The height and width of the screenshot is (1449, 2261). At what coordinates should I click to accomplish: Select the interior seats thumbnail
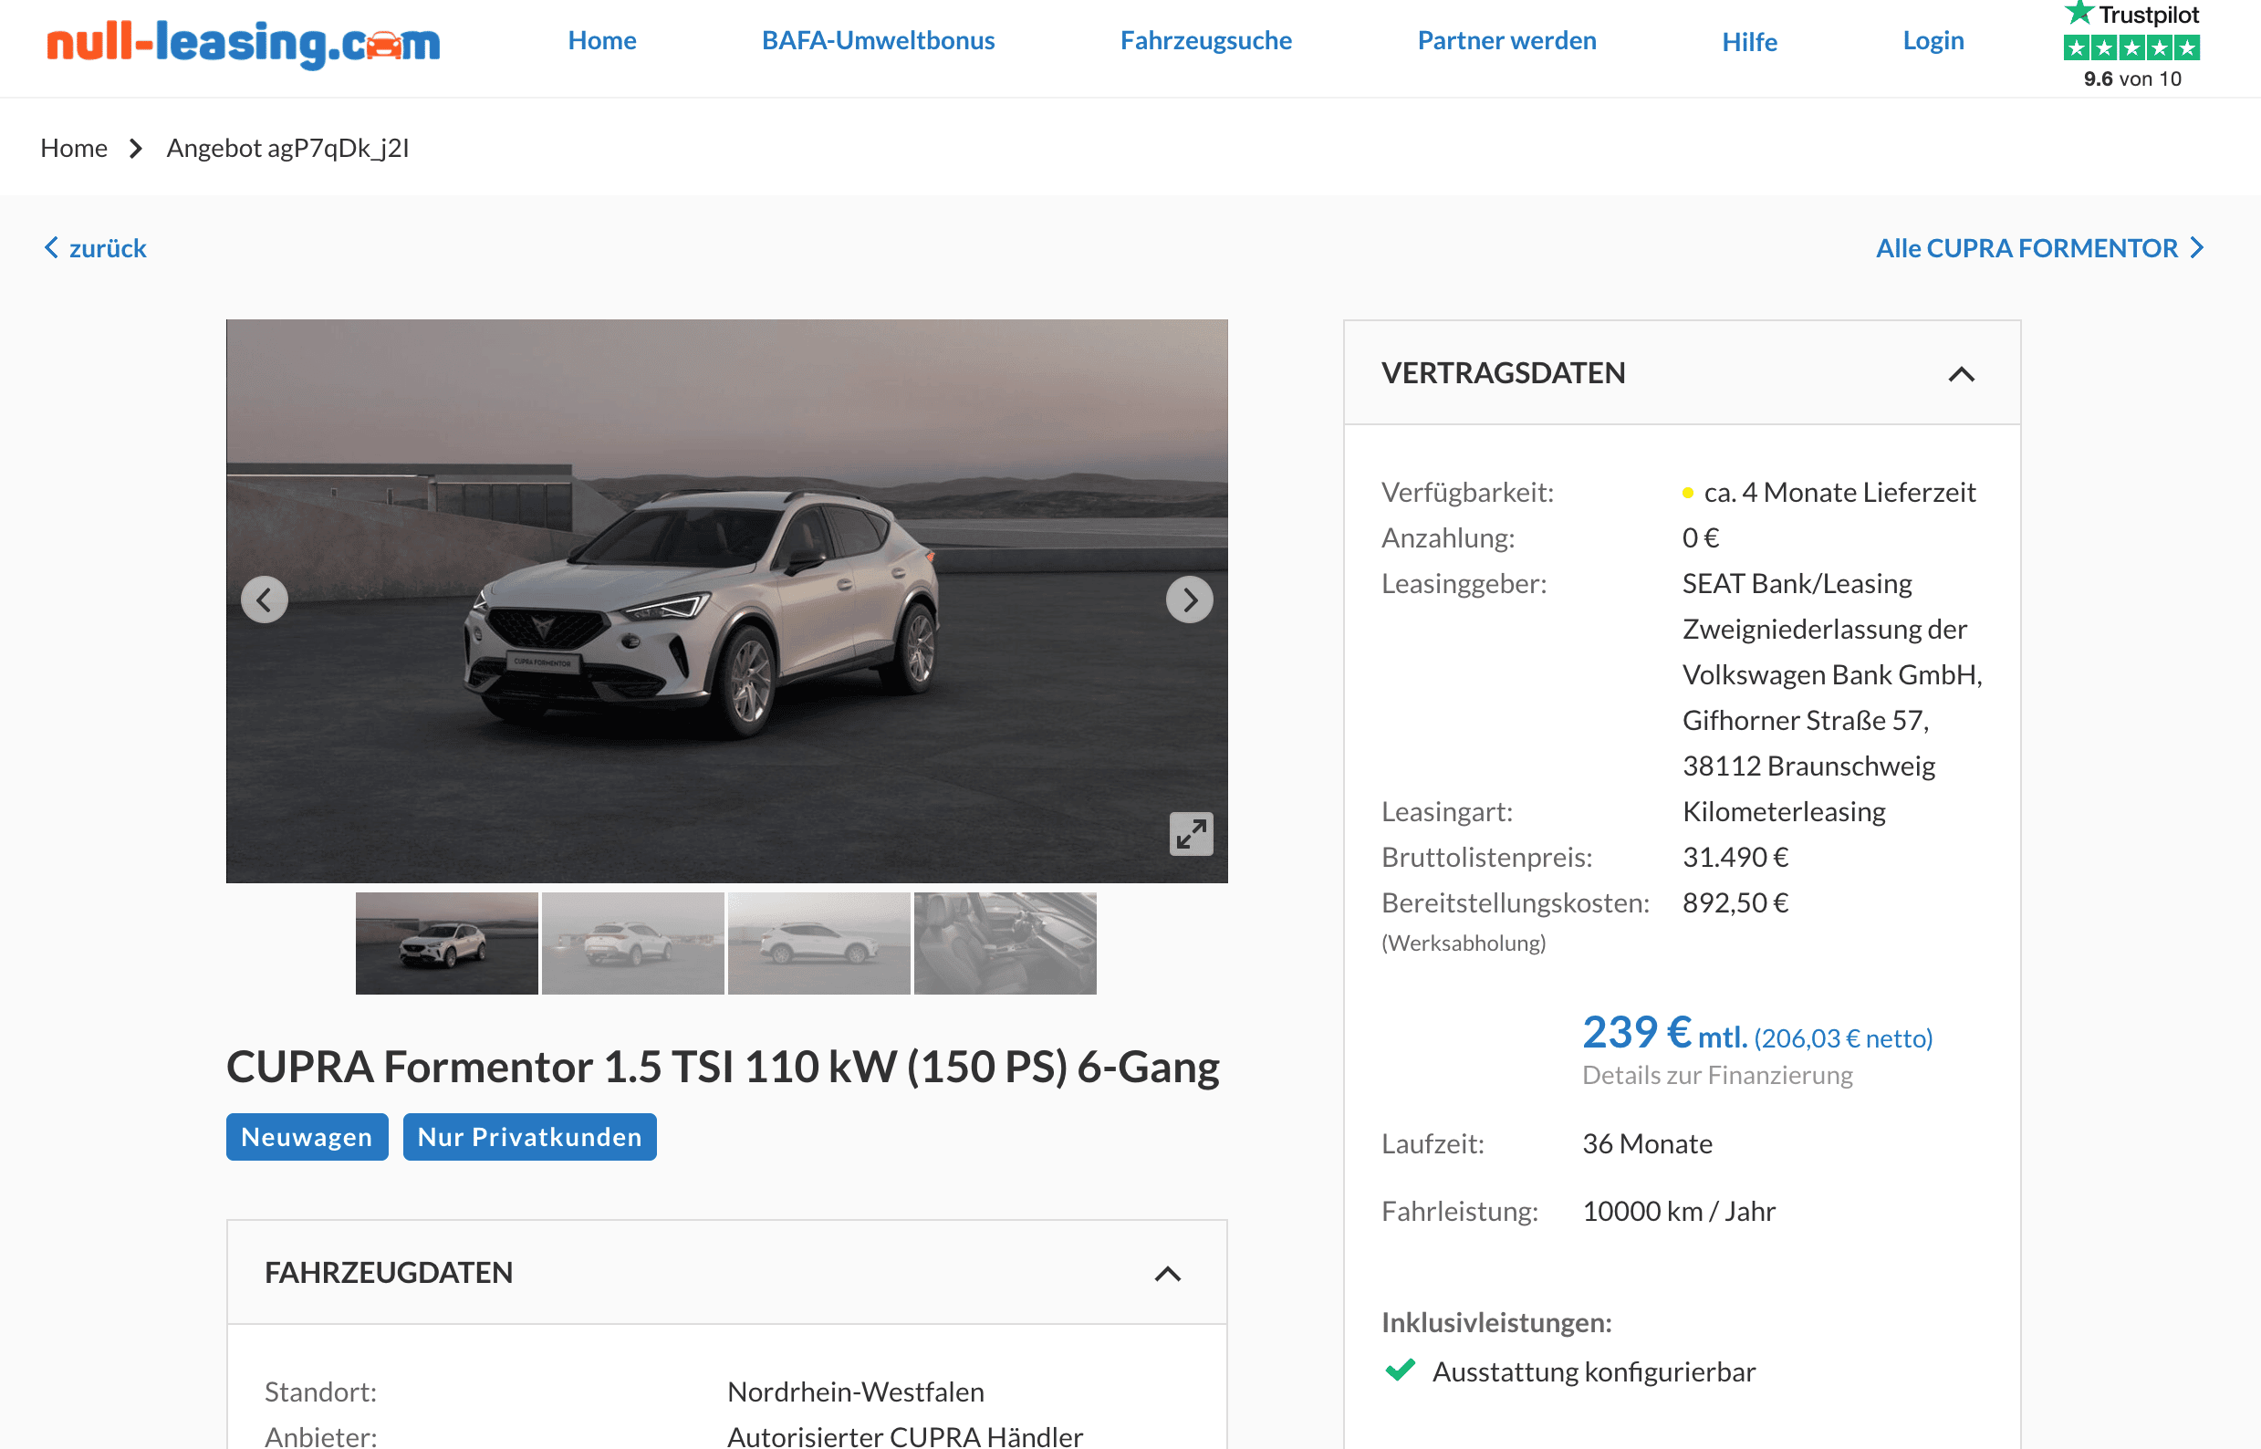pos(1005,943)
